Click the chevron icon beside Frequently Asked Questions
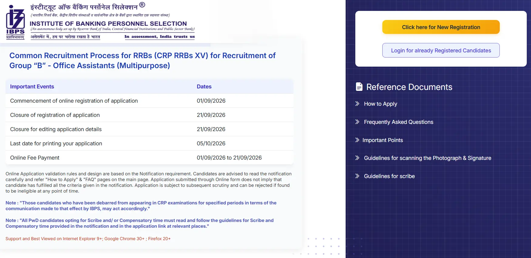531x258 pixels. pyautogui.click(x=357, y=122)
